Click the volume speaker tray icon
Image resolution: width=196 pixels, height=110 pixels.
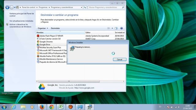(179, 107)
